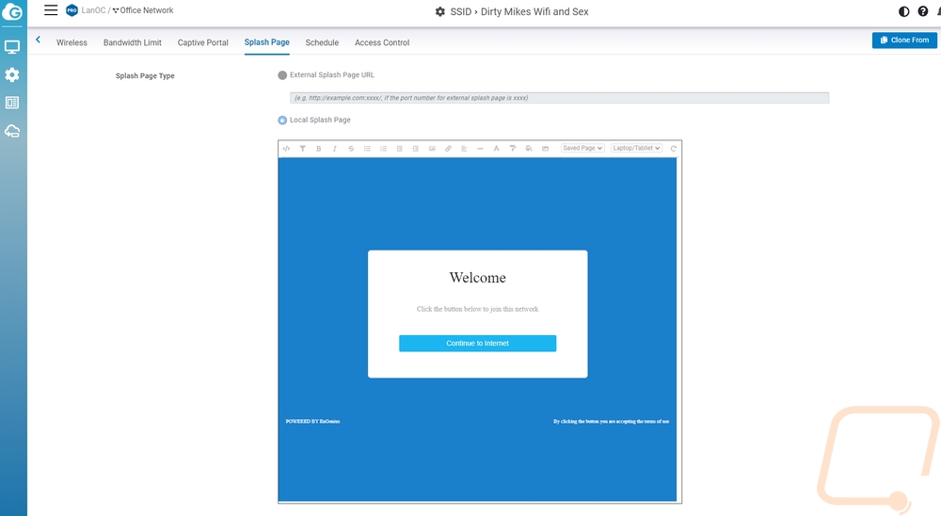Click the format painter brush icon
This screenshot has width=941, height=516.
(513, 149)
